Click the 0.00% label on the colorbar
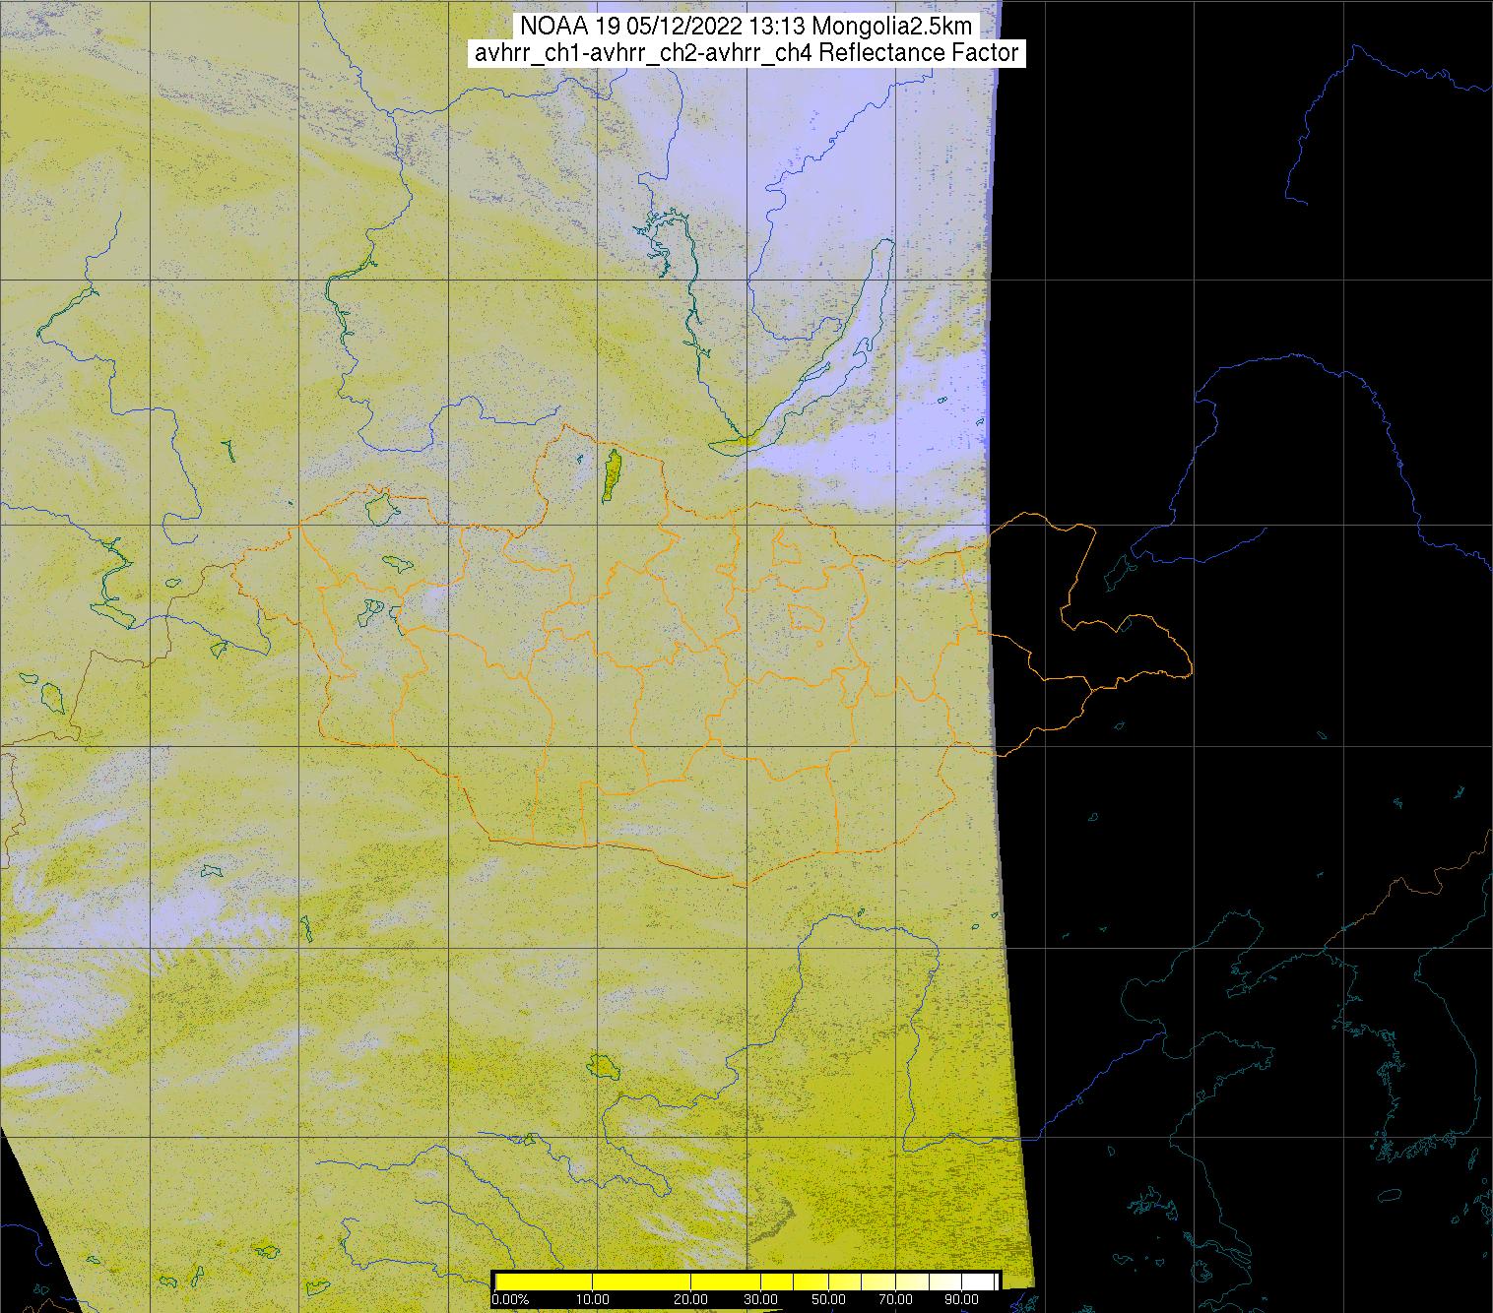This screenshot has width=1493, height=1313. [x=509, y=1300]
